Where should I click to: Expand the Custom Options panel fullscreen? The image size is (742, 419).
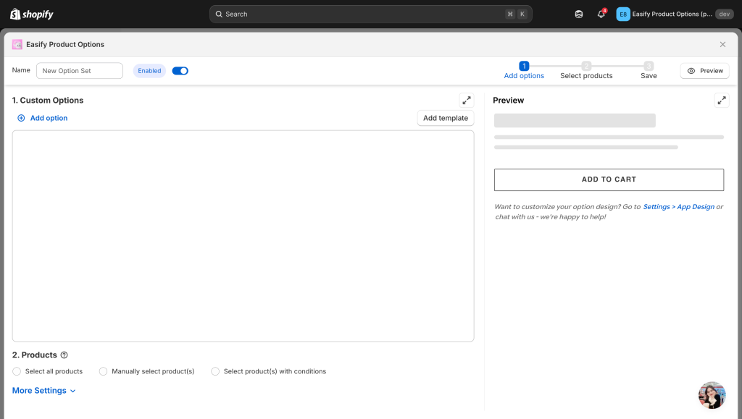[x=466, y=101]
